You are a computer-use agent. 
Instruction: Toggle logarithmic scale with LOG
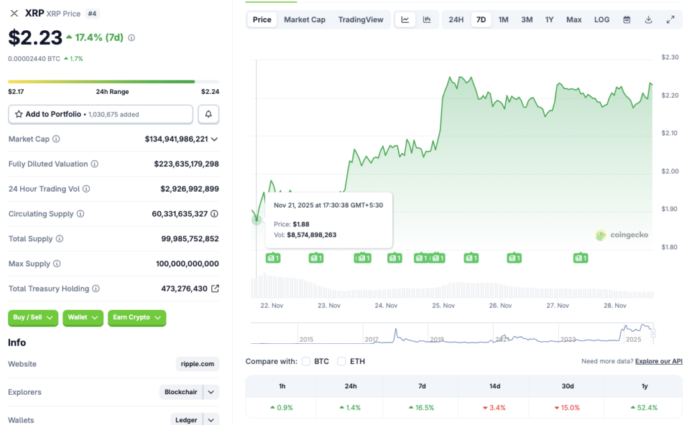point(601,19)
